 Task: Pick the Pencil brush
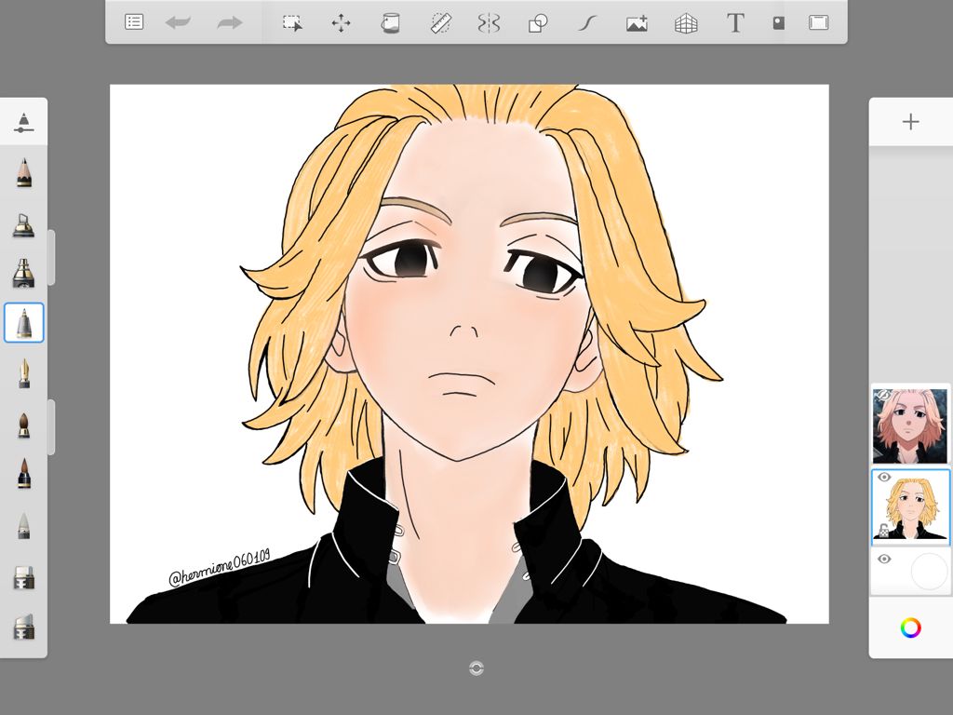click(x=23, y=172)
